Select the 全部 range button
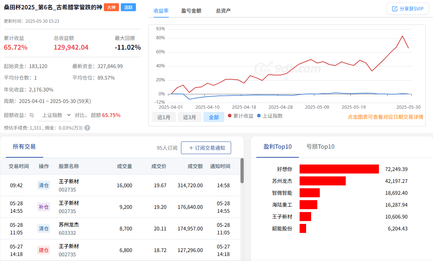This screenshot has width=433, height=261. point(214,117)
